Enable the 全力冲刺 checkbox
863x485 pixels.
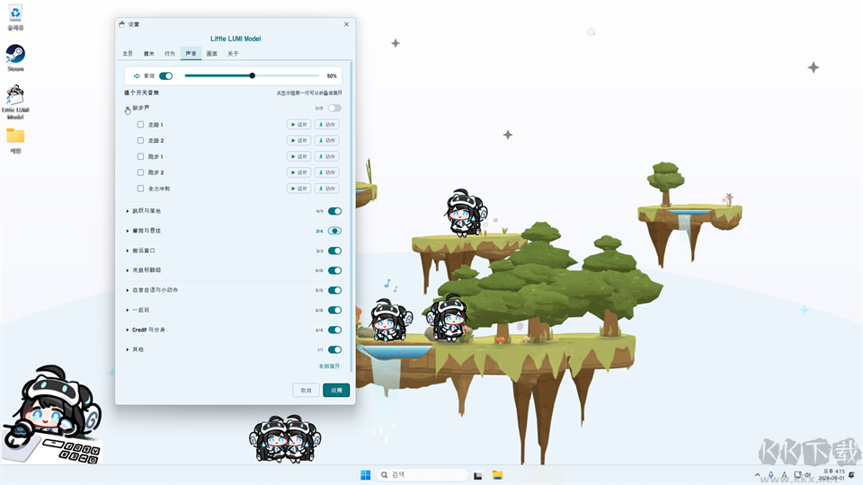[x=140, y=189]
